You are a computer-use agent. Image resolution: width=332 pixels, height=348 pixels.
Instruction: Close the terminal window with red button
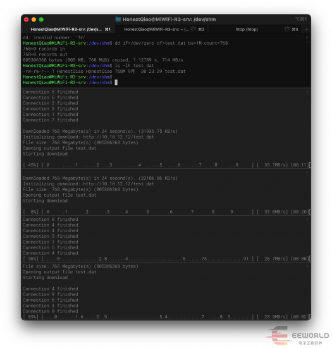pyautogui.click(x=26, y=20)
